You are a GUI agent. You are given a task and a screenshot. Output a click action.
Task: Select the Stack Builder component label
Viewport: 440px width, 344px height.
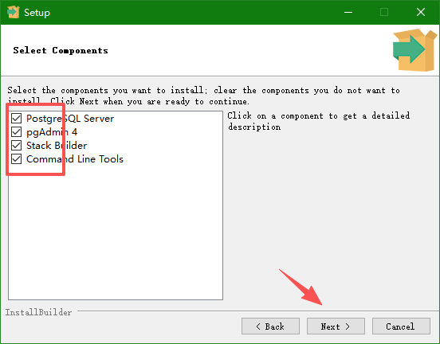tap(57, 146)
